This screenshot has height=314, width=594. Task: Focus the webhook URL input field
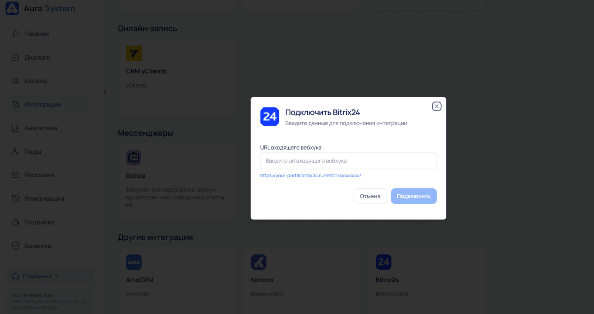coord(348,161)
